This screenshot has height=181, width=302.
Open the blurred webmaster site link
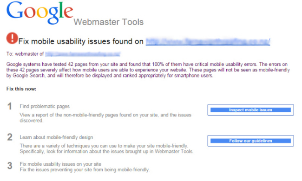(x=83, y=54)
